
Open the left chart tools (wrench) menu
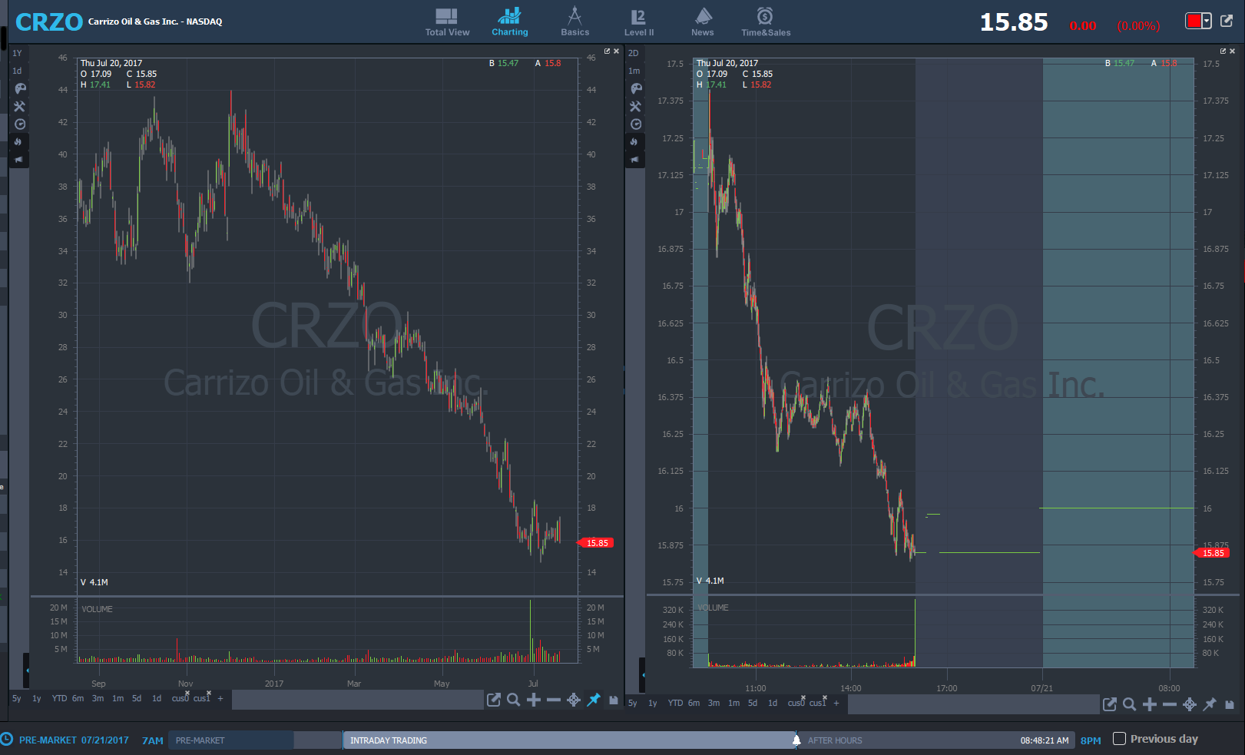click(20, 106)
